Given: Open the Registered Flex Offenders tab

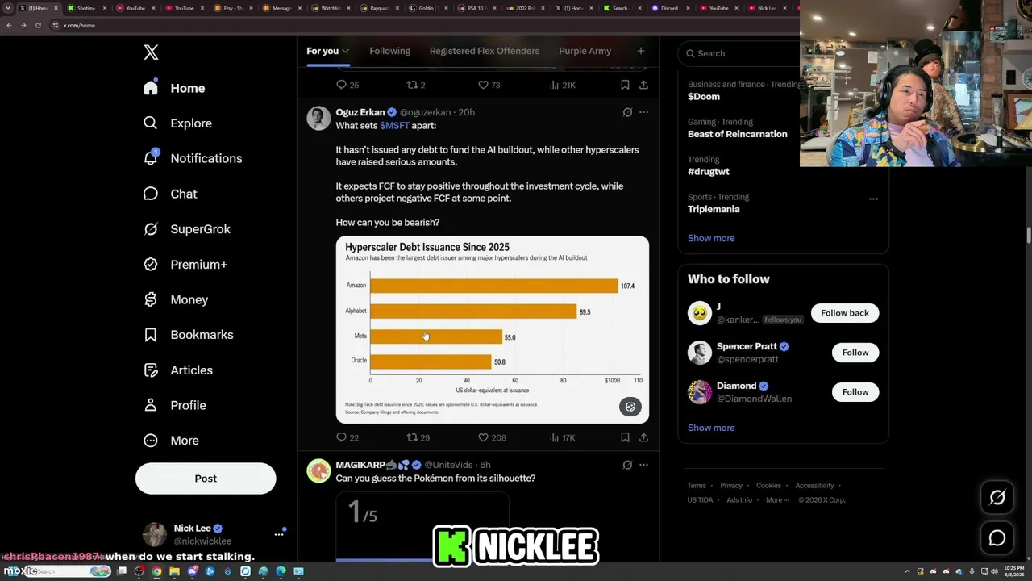Looking at the screenshot, I should pos(485,51).
